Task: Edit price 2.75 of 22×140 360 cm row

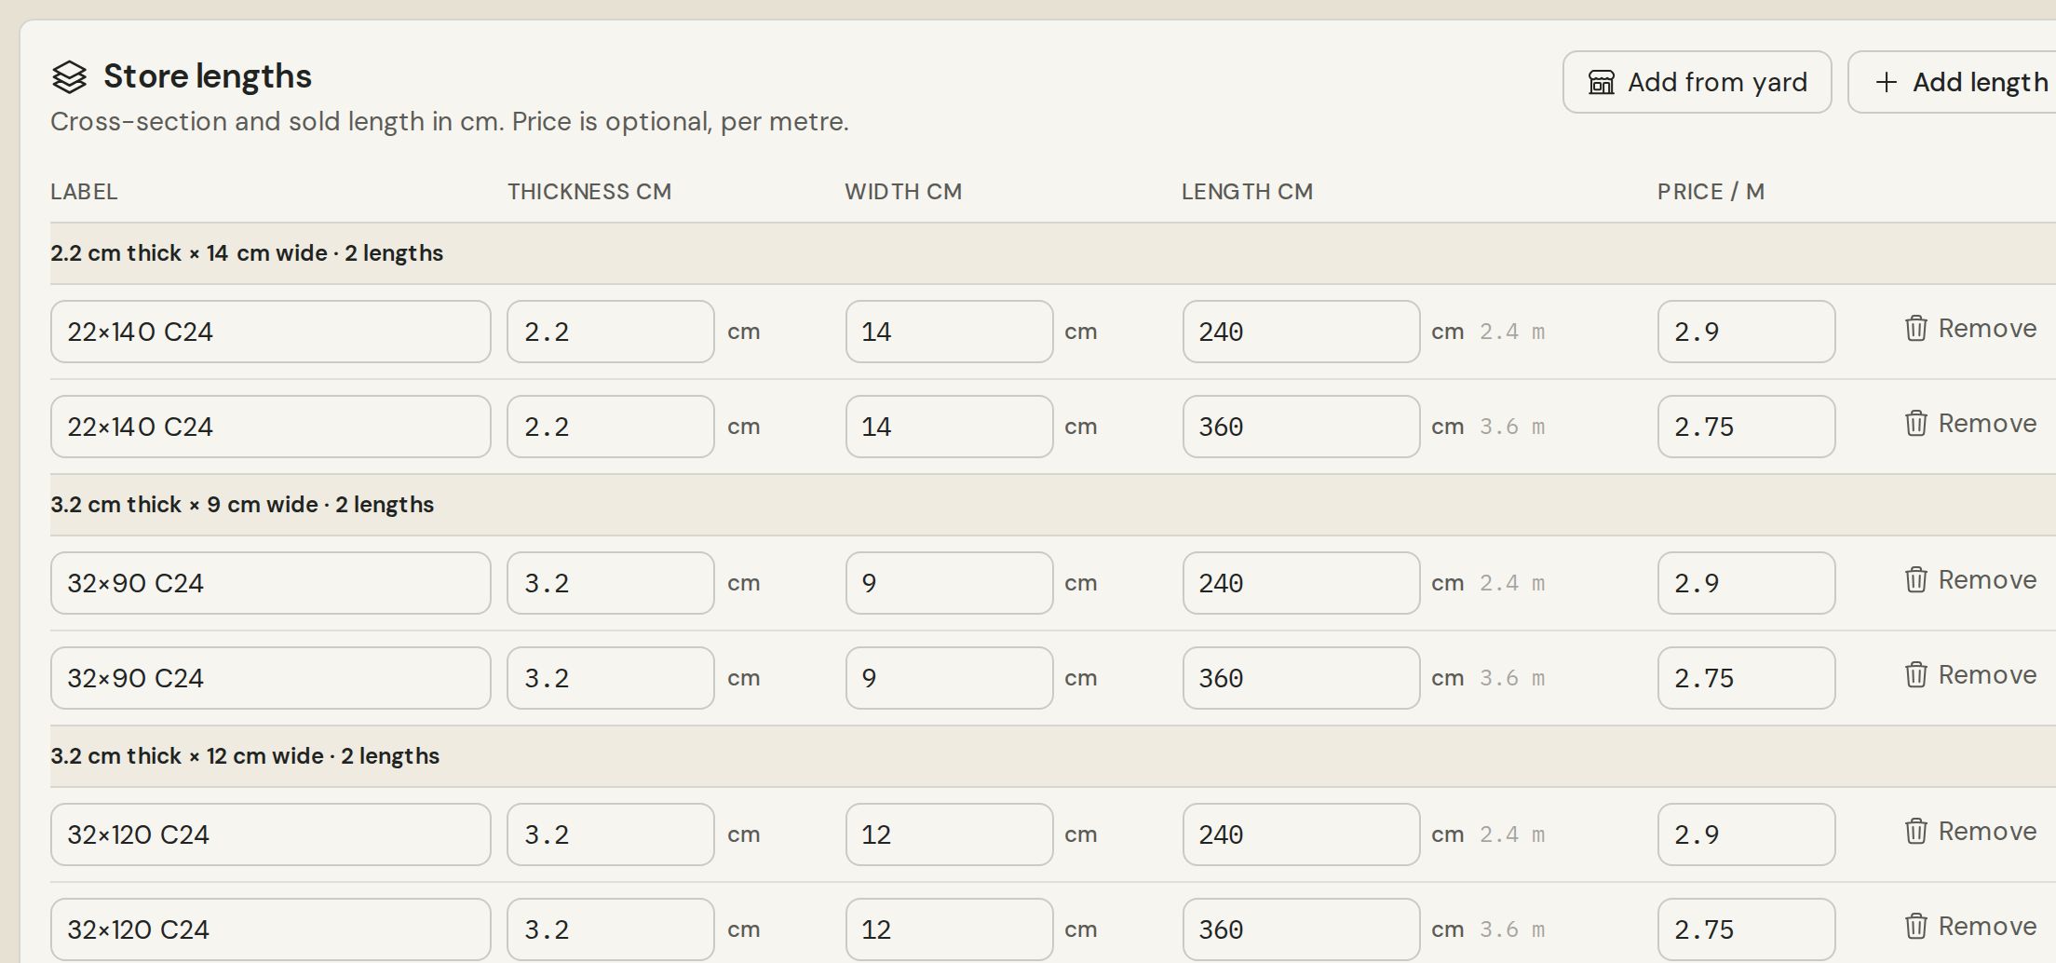Action: click(x=1746, y=427)
